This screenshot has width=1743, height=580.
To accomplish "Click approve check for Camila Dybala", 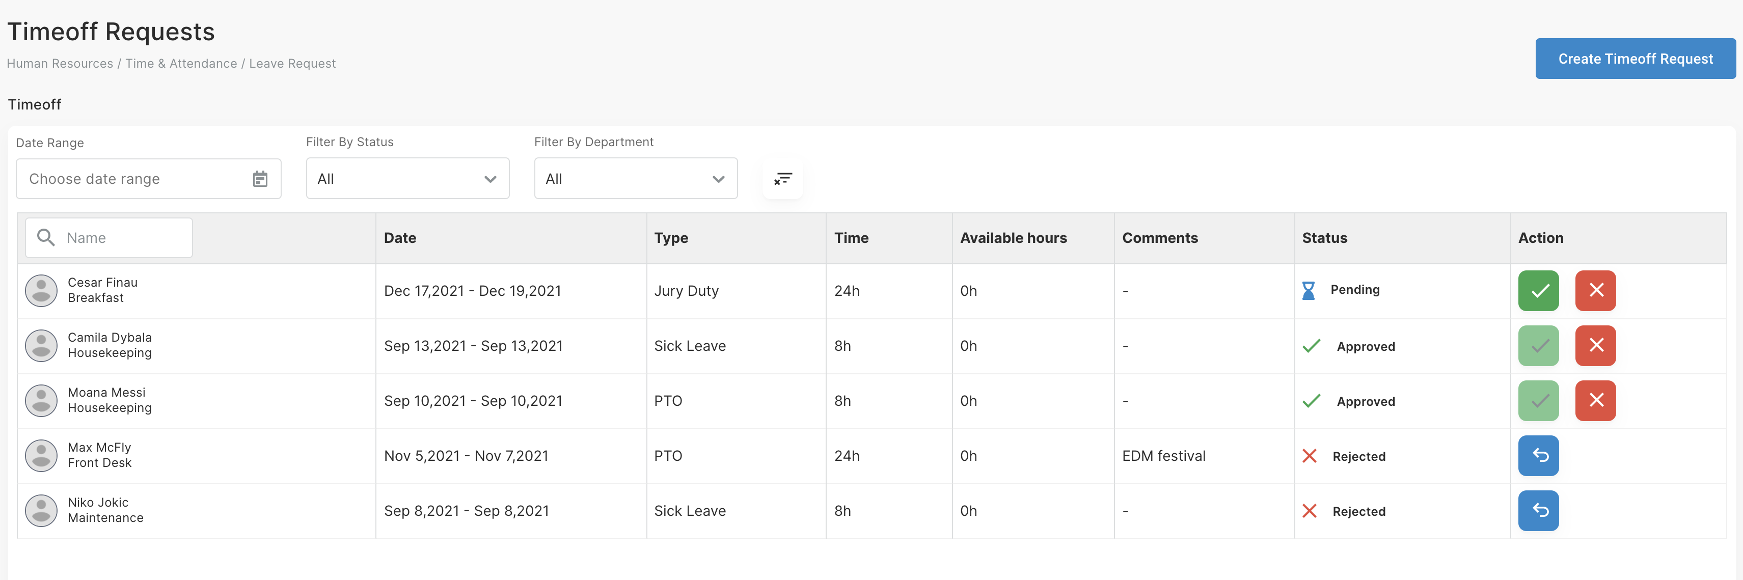I will 1538,346.
